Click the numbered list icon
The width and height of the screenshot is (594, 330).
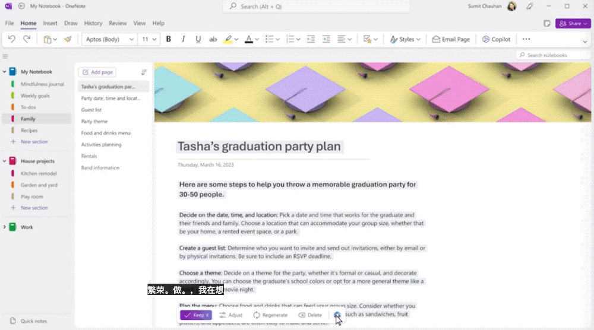click(x=290, y=39)
